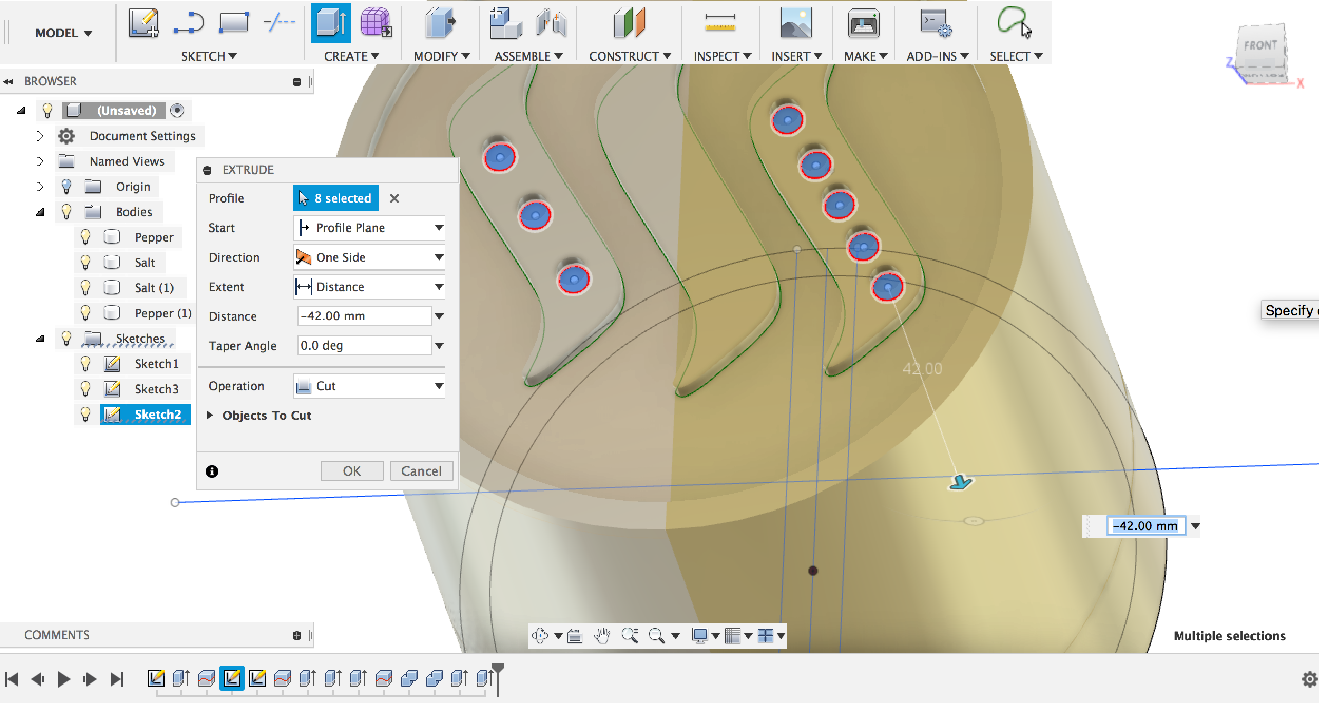
Task: Toggle visibility bulb for Origin folder
Action: (66, 186)
